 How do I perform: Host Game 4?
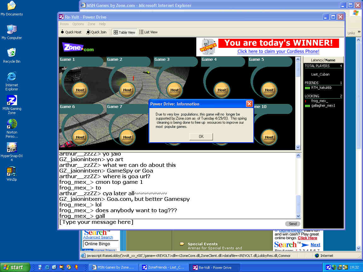tap(222, 90)
